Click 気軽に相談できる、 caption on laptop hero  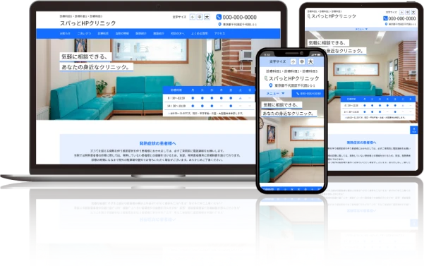pos(86,56)
